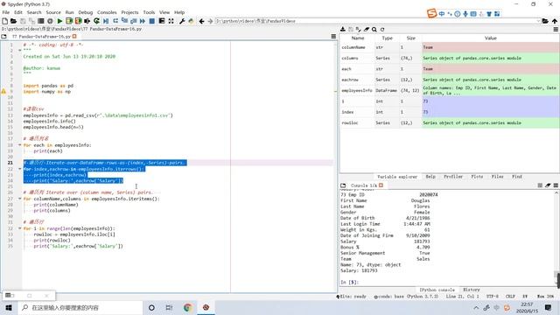Open the File menu

(6, 12)
